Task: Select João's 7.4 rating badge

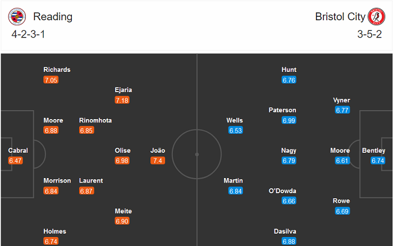Action: tap(158, 161)
